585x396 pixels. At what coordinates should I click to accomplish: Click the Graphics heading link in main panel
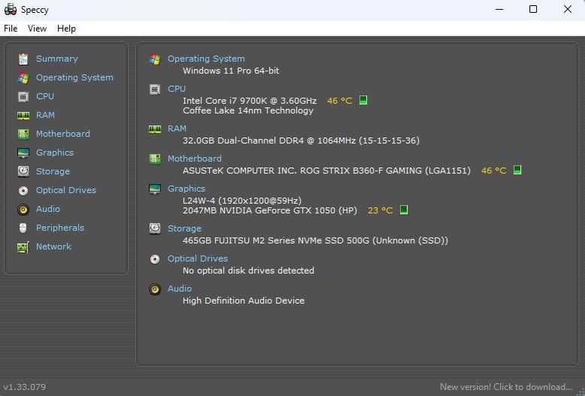click(186, 189)
